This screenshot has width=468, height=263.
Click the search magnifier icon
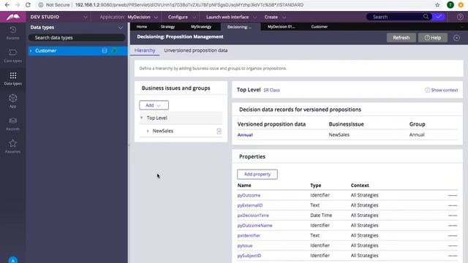pos(426,17)
